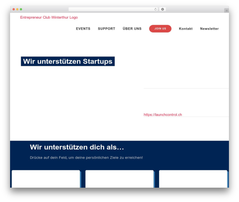The width and height of the screenshot is (239, 202).
Task: Click the 'Drücke auf dein Feld' subtitle text
Action: click(86, 158)
